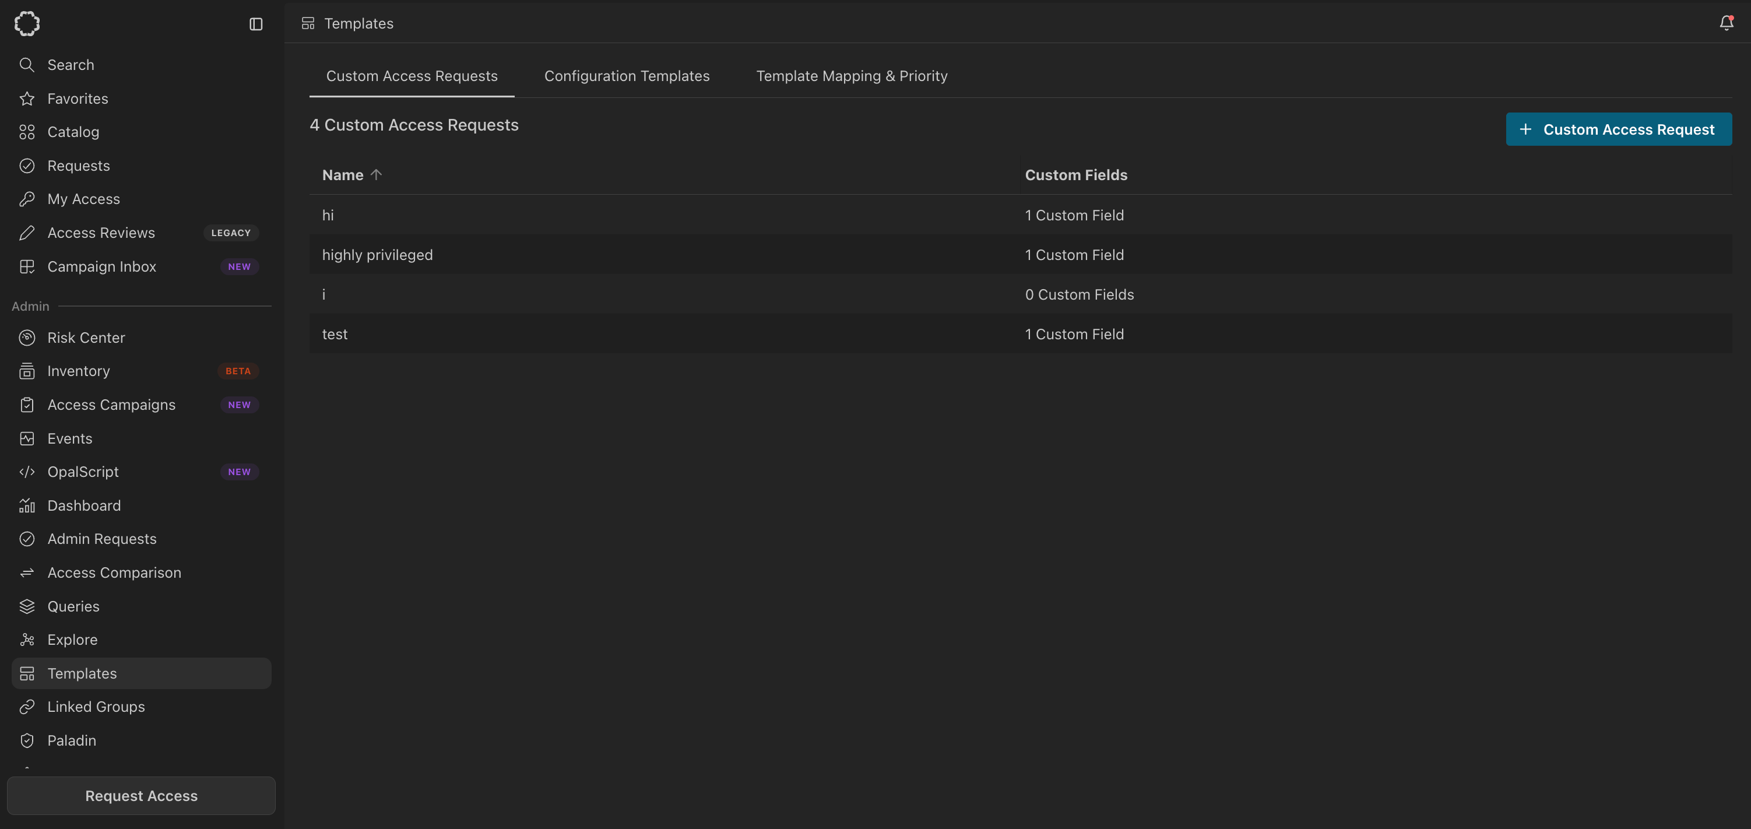Screen dimensions: 1751x829
Task: Switch to Custom Access Requests tab
Action: (x=412, y=76)
